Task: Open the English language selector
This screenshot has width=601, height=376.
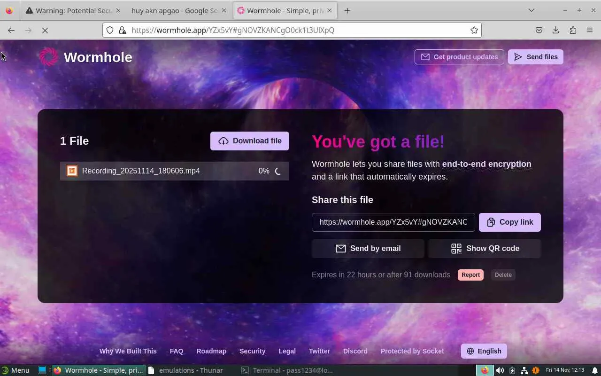Action: (484, 351)
